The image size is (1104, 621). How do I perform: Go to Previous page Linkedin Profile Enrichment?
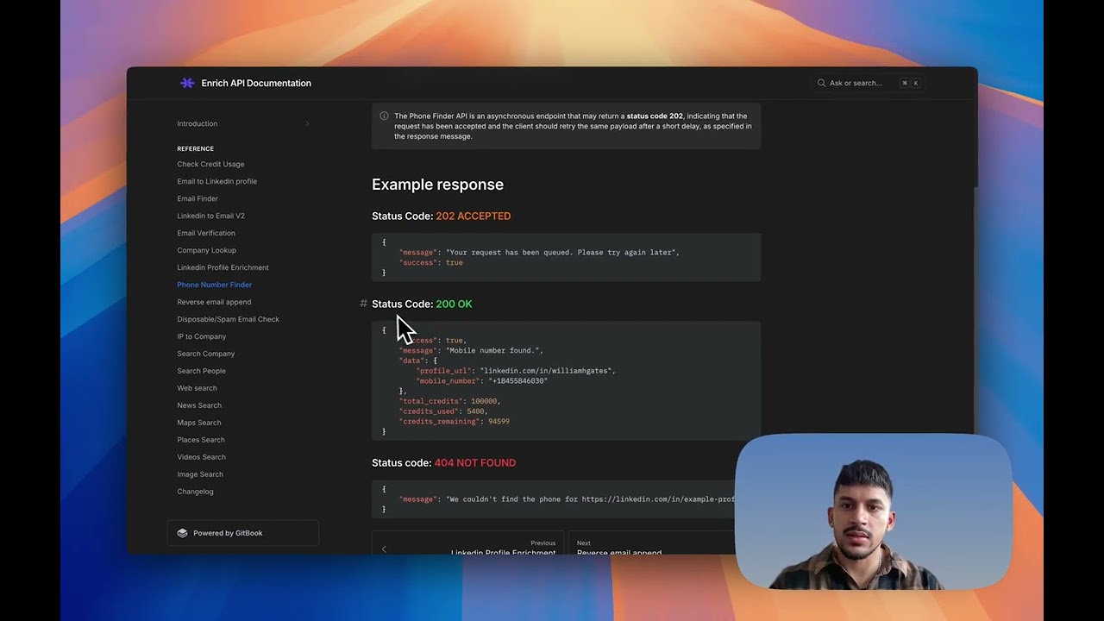tap(468, 544)
